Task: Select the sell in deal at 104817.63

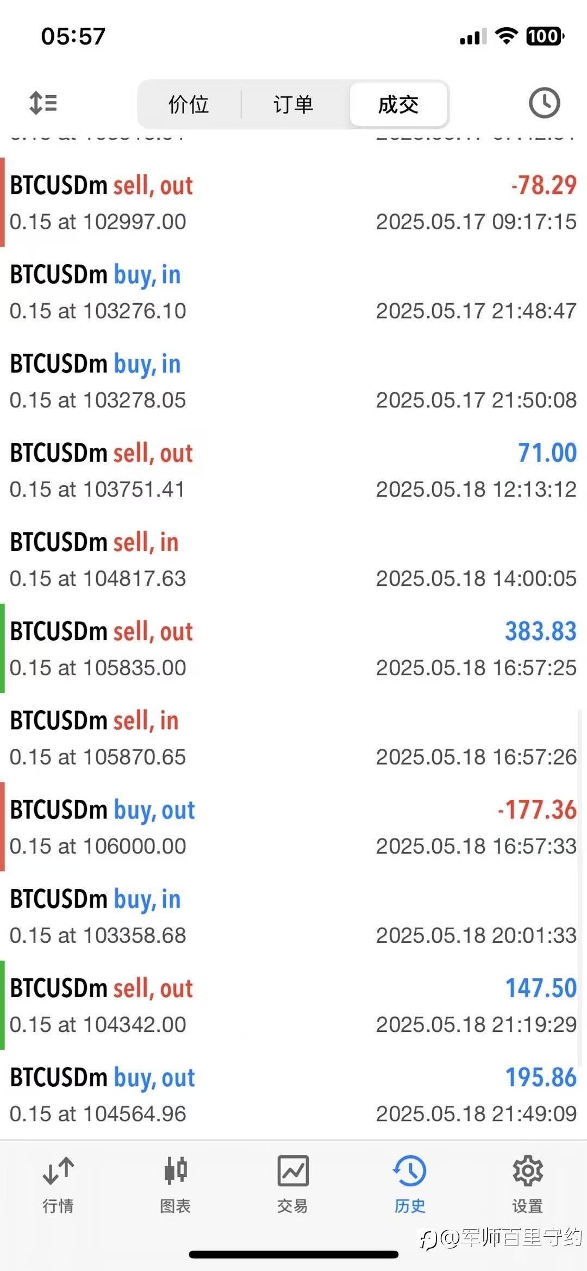Action: (293, 559)
